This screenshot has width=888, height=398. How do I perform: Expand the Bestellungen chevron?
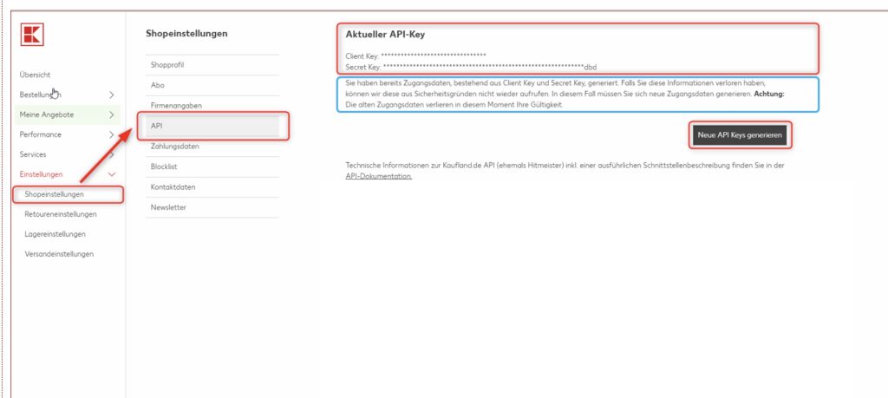[112, 95]
